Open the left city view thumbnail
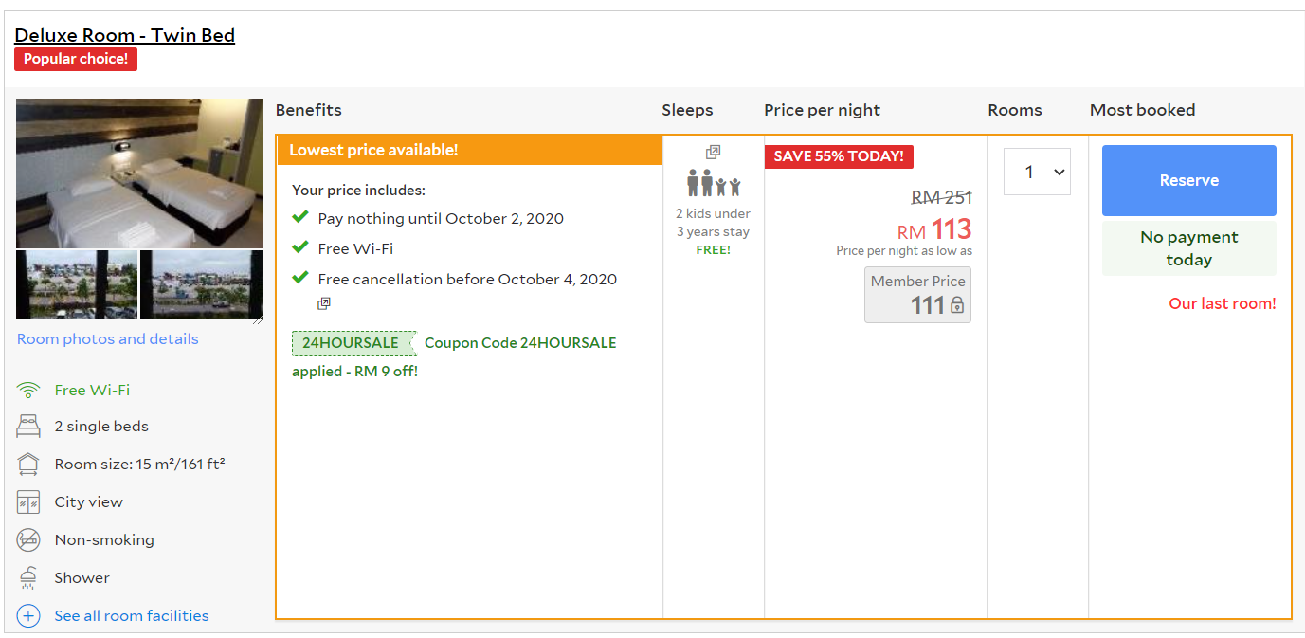The image size is (1305, 638). (77, 284)
